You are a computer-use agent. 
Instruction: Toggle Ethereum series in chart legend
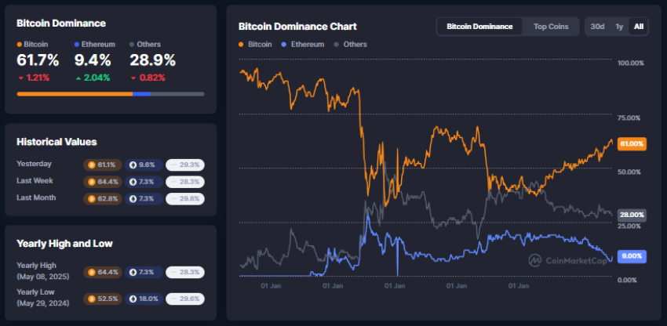click(x=302, y=45)
